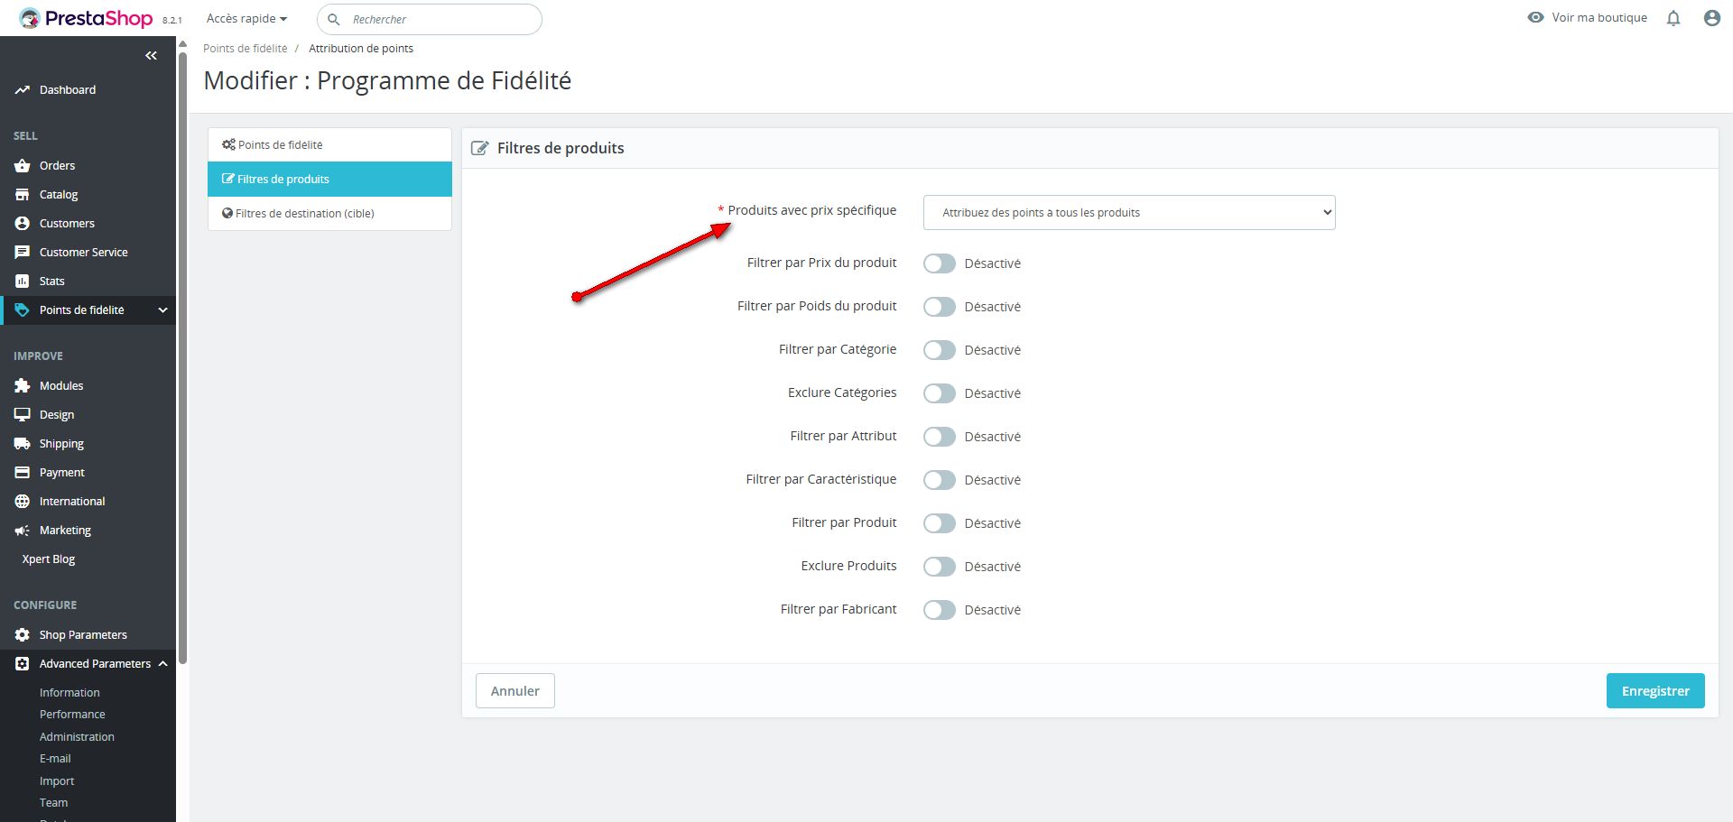Image resolution: width=1733 pixels, height=822 pixels.
Task: Open the Points de fidélité settings tab
Action: pos(280,145)
